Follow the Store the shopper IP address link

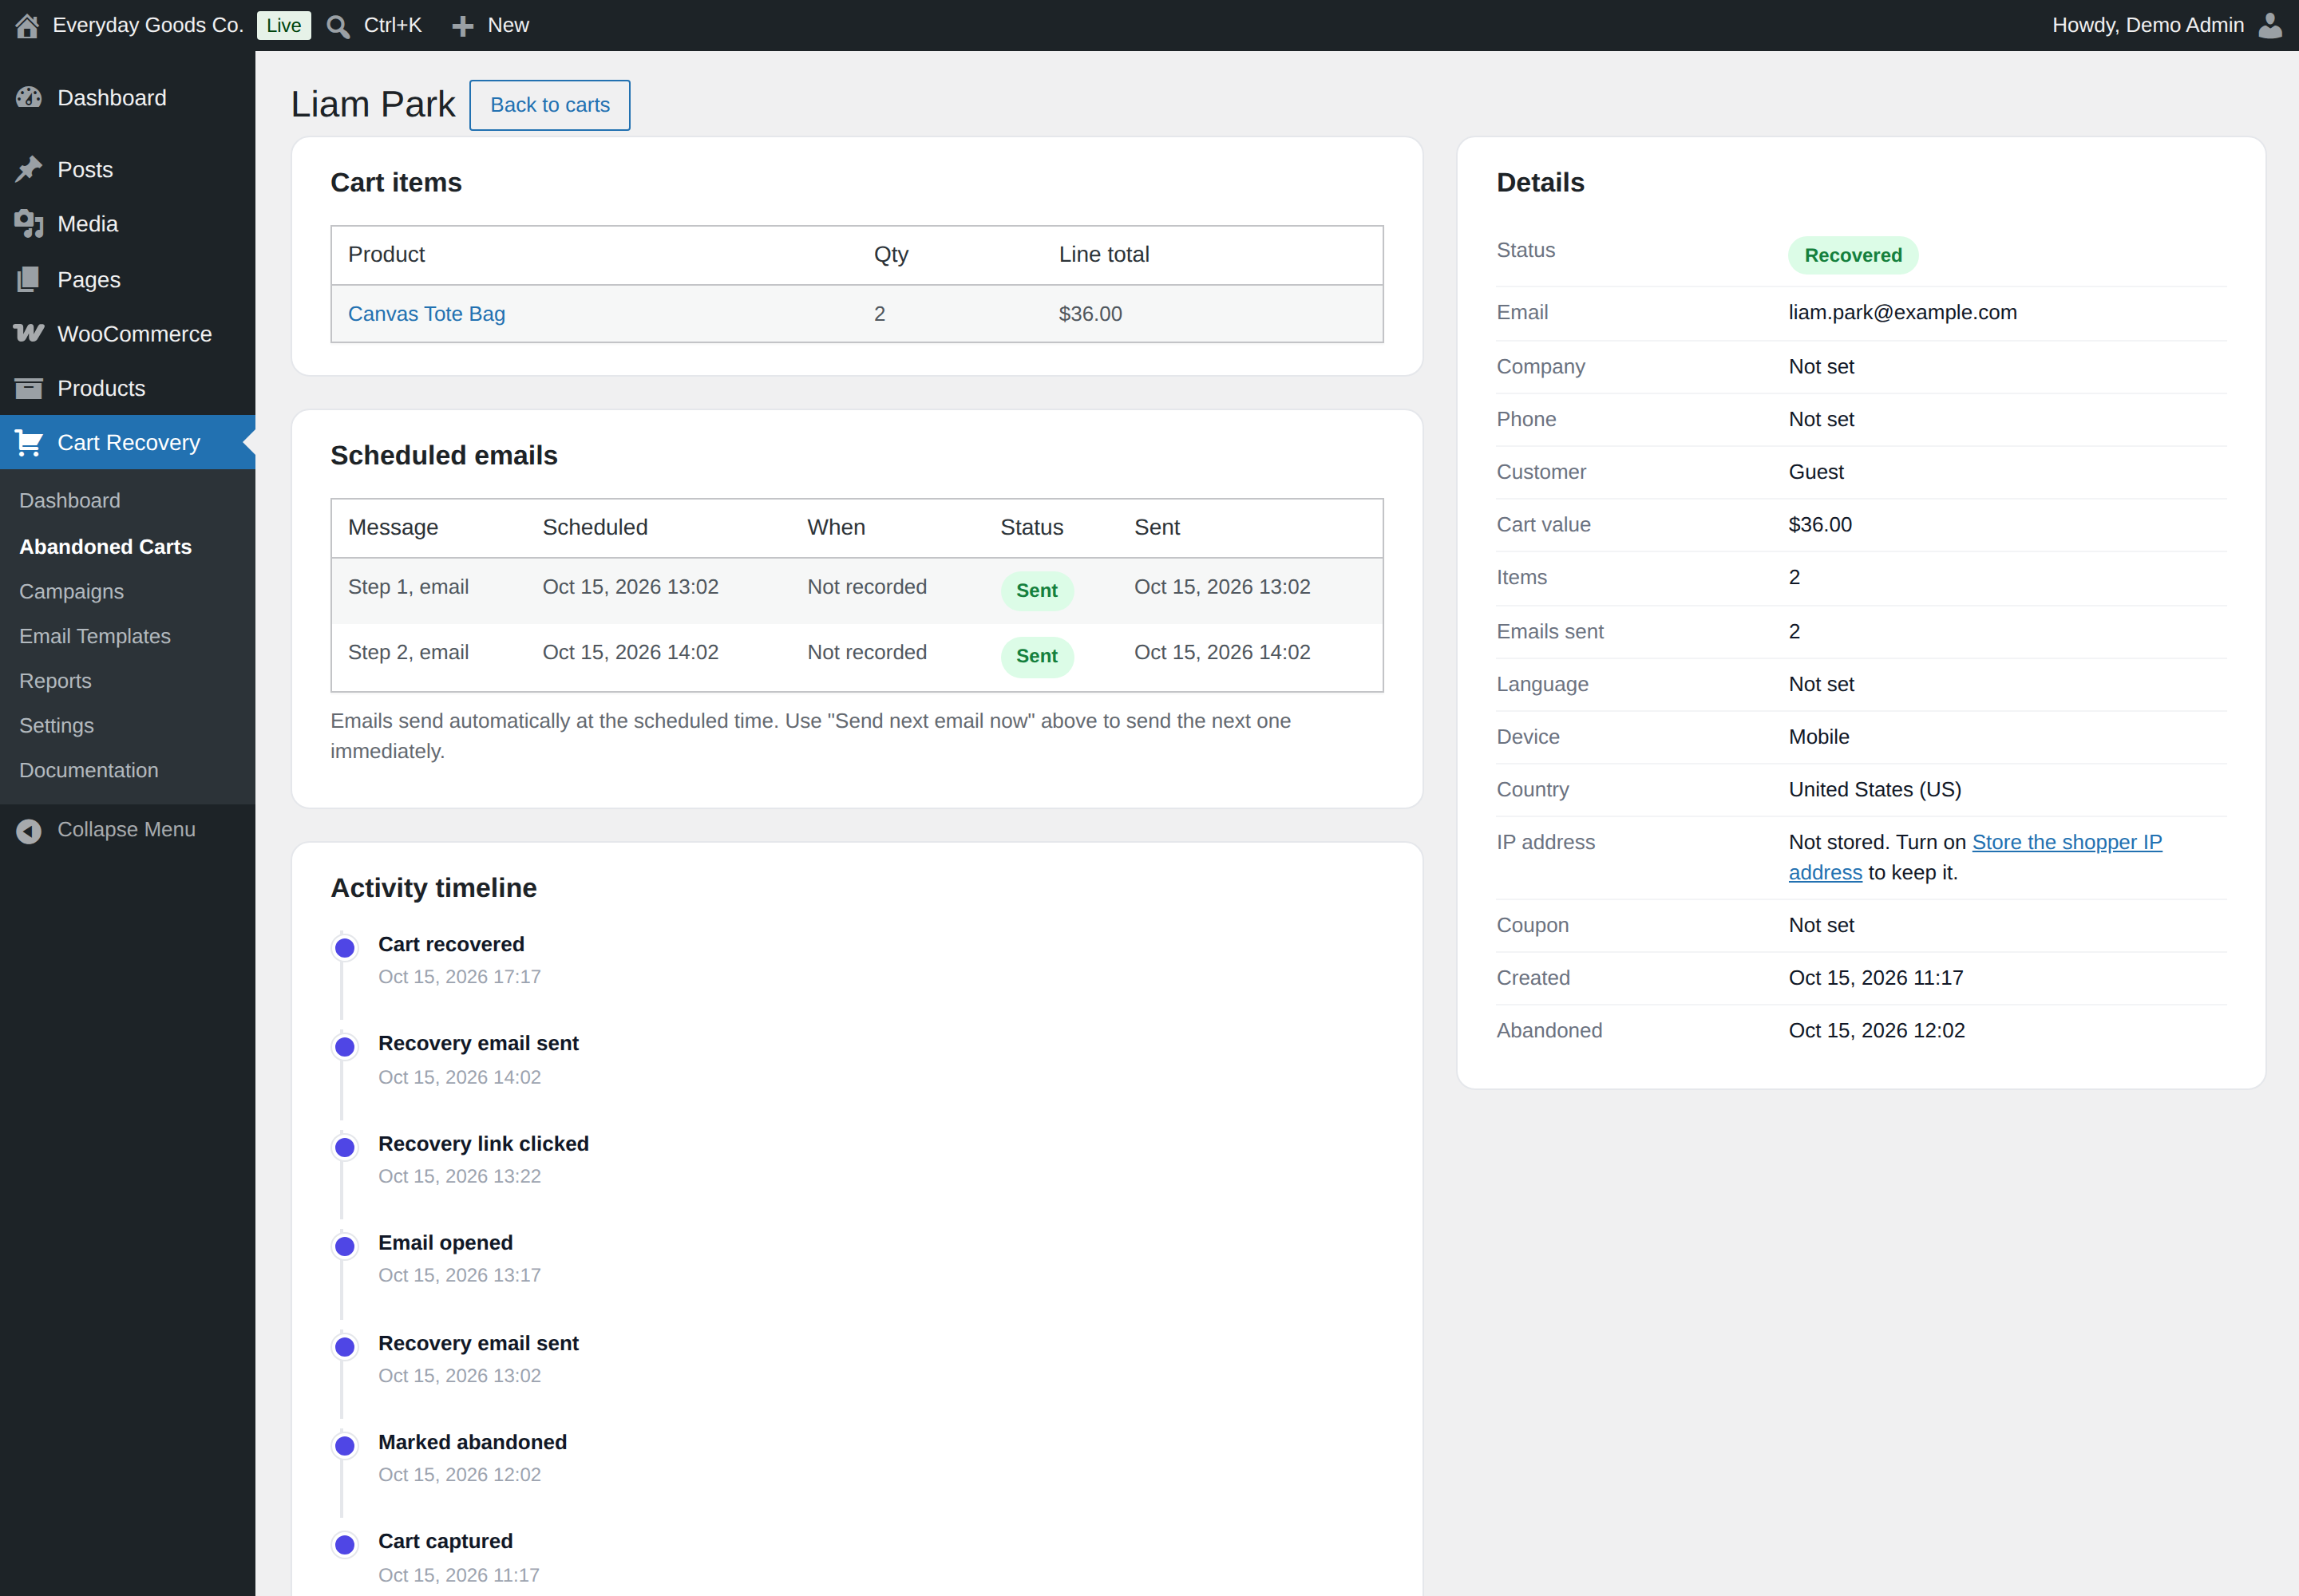tap(1974, 857)
